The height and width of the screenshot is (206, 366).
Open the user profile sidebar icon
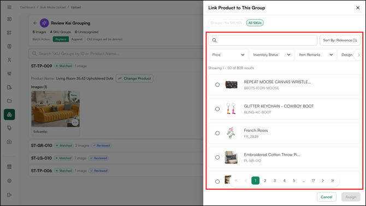pos(9,60)
